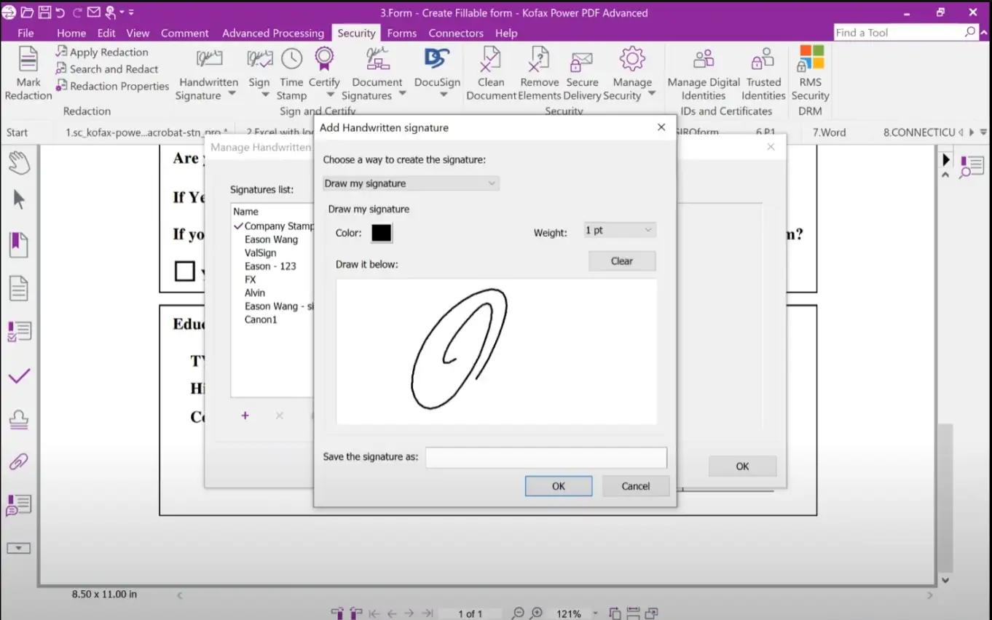The height and width of the screenshot is (620, 992).
Task: Expand the Draw my signature dropdown
Action: point(411,183)
